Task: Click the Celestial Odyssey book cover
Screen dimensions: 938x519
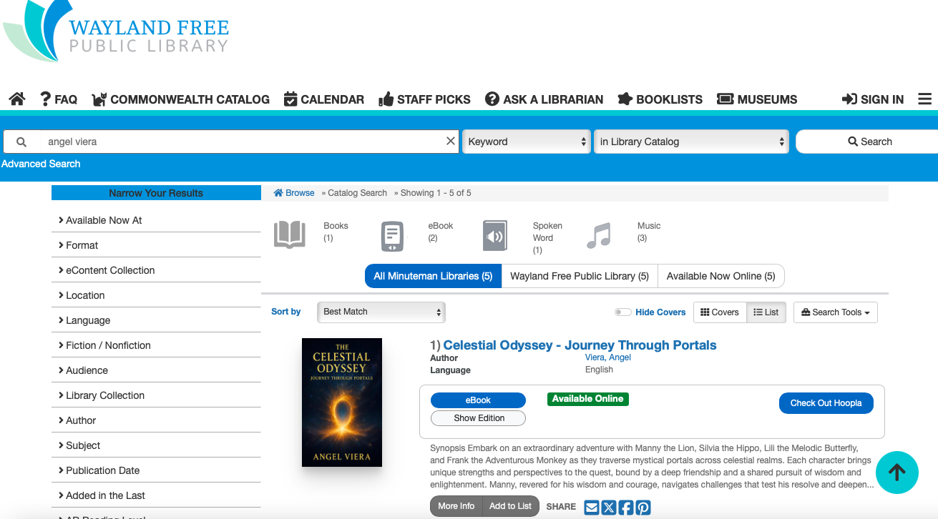Action: tap(342, 402)
